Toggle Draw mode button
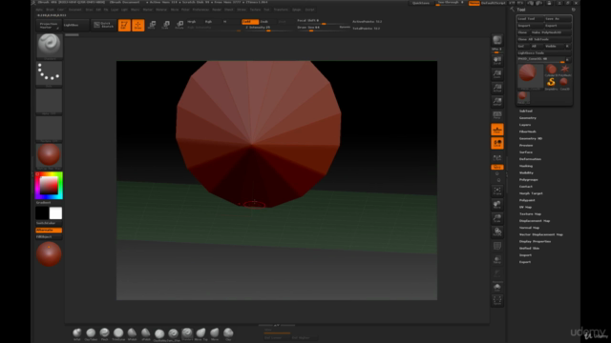Image resolution: width=611 pixels, height=343 pixels. (137, 26)
